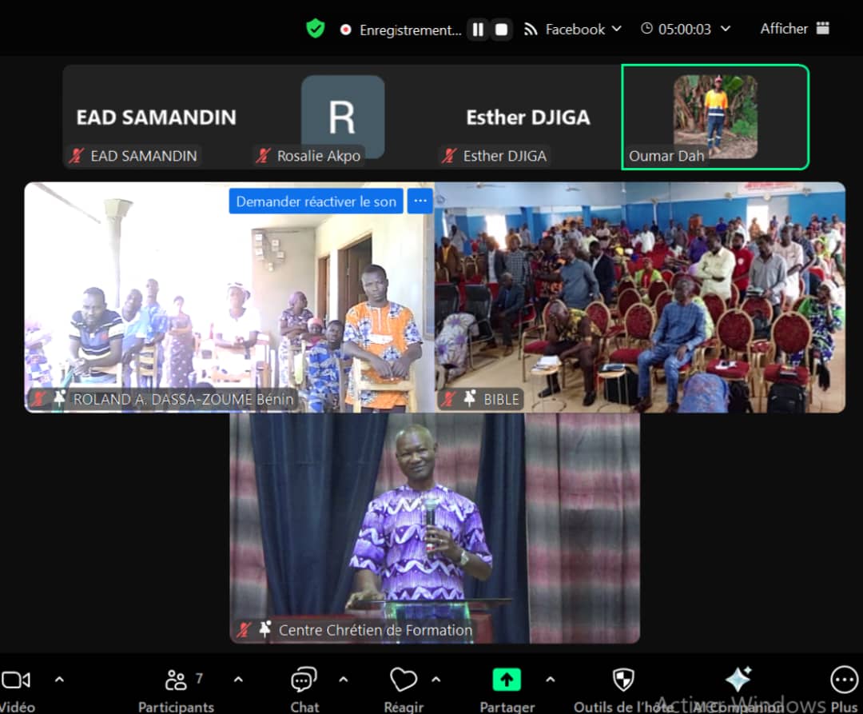Expand the Participants options chevron

click(x=237, y=680)
